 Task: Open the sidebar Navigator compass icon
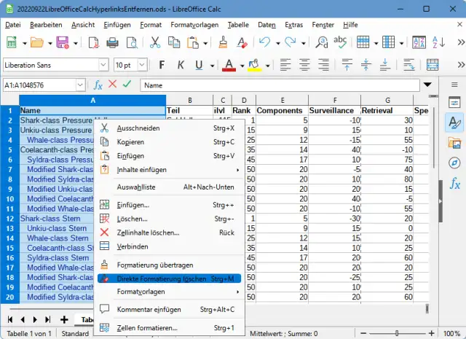tap(455, 163)
